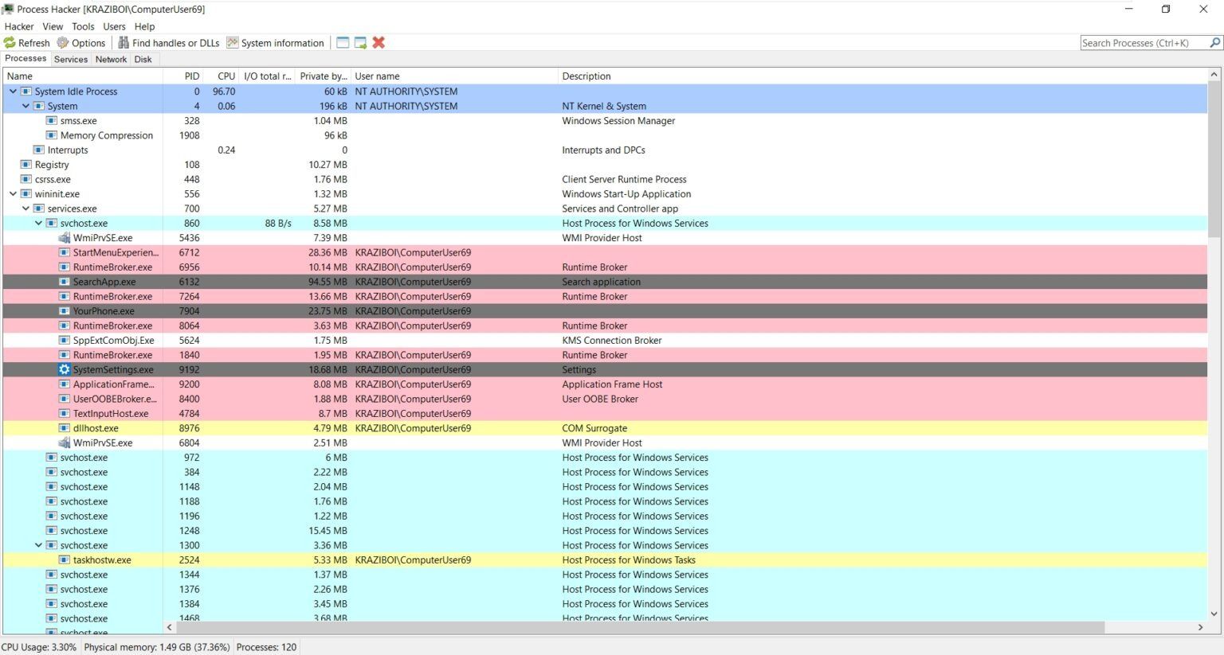This screenshot has height=655, width=1224.
Task: Sort by Private bytes column header
Action: [x=323, y=76]
